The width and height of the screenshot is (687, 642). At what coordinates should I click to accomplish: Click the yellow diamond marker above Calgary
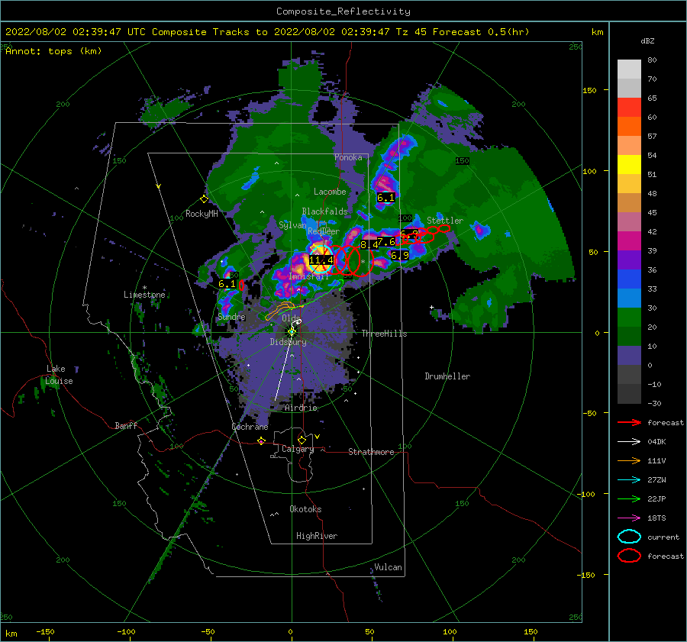point(302,440)
